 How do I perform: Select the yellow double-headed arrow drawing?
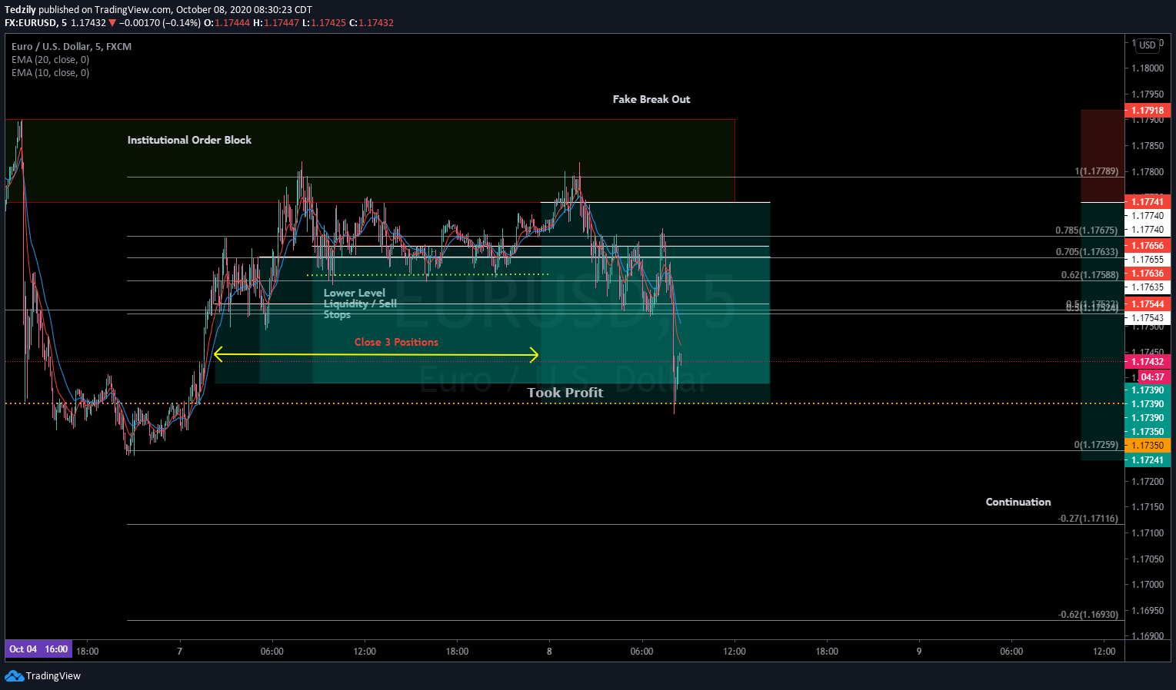(x=376, y=354)
